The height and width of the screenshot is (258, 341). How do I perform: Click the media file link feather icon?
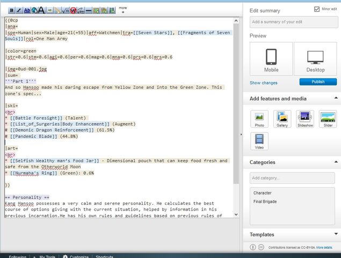(57, 10)
